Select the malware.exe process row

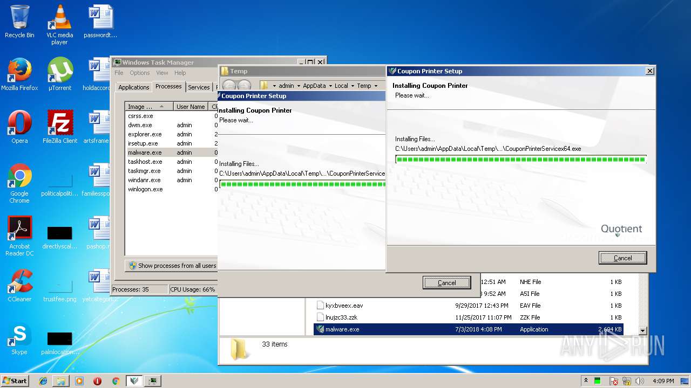[172, 153]
